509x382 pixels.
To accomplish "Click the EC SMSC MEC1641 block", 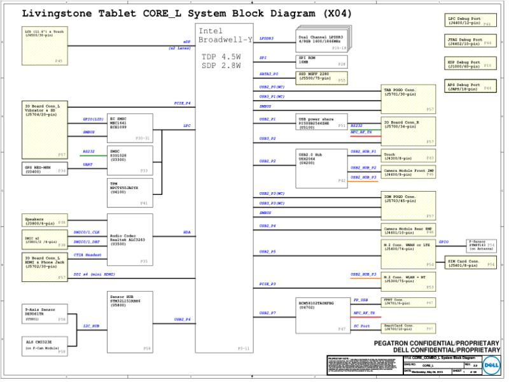I will coord(130,128).
